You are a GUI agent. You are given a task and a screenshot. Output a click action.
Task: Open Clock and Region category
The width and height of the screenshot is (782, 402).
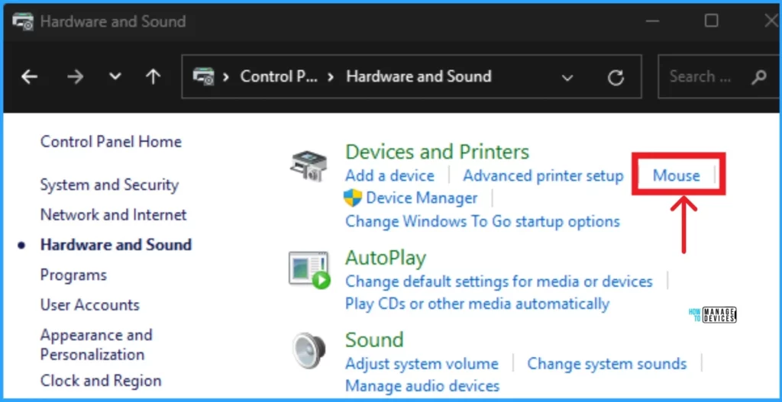pyautogui.click(x=101, y=381)
